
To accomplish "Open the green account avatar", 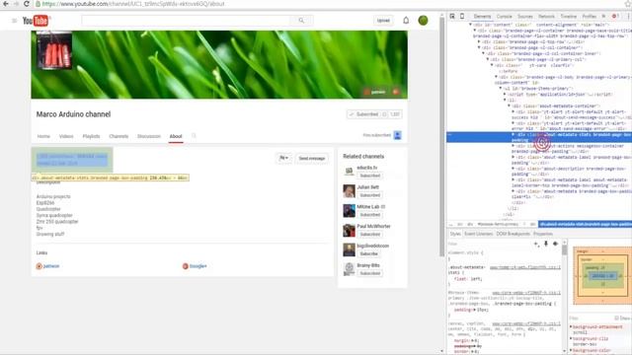I will [423, 20].
